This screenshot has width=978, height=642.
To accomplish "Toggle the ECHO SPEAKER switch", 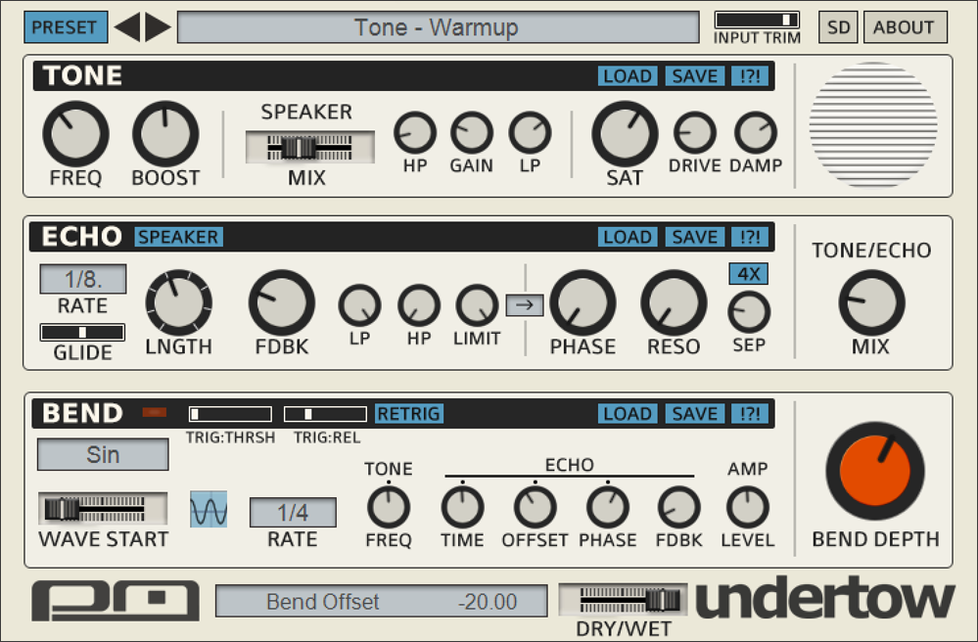I will [x=178, y=237].
